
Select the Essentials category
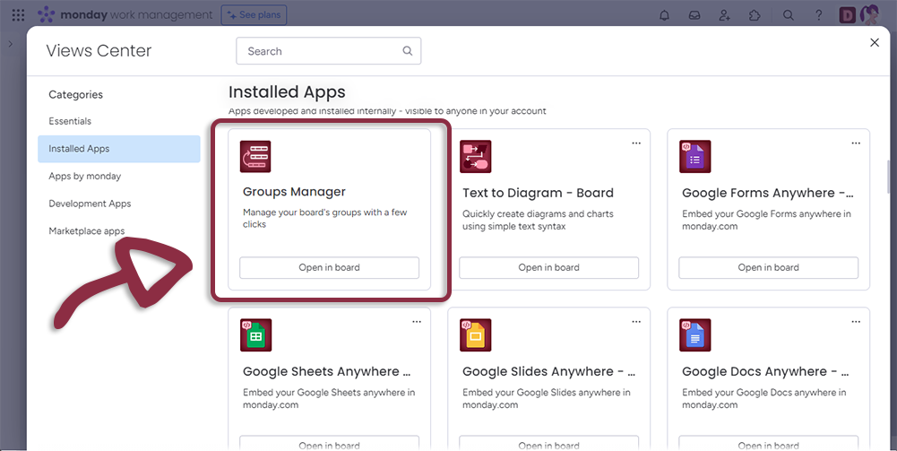point(70,121)
